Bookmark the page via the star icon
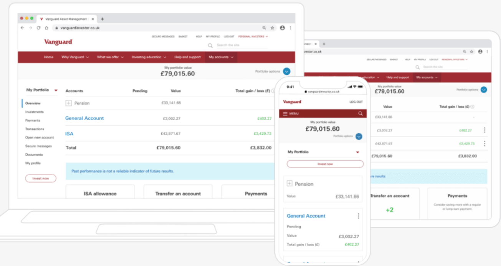The height and width of the screenshot is (266, 501). [x=272, y=28]
